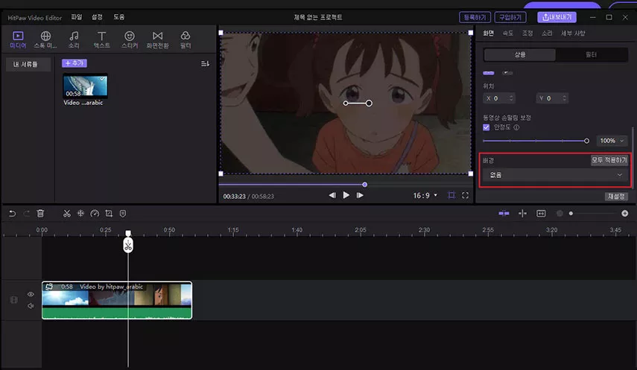Switch to the 속도 speed tab
Image resolution: width=637 pixels, height=370 pixels.
(x=508, y=33)
